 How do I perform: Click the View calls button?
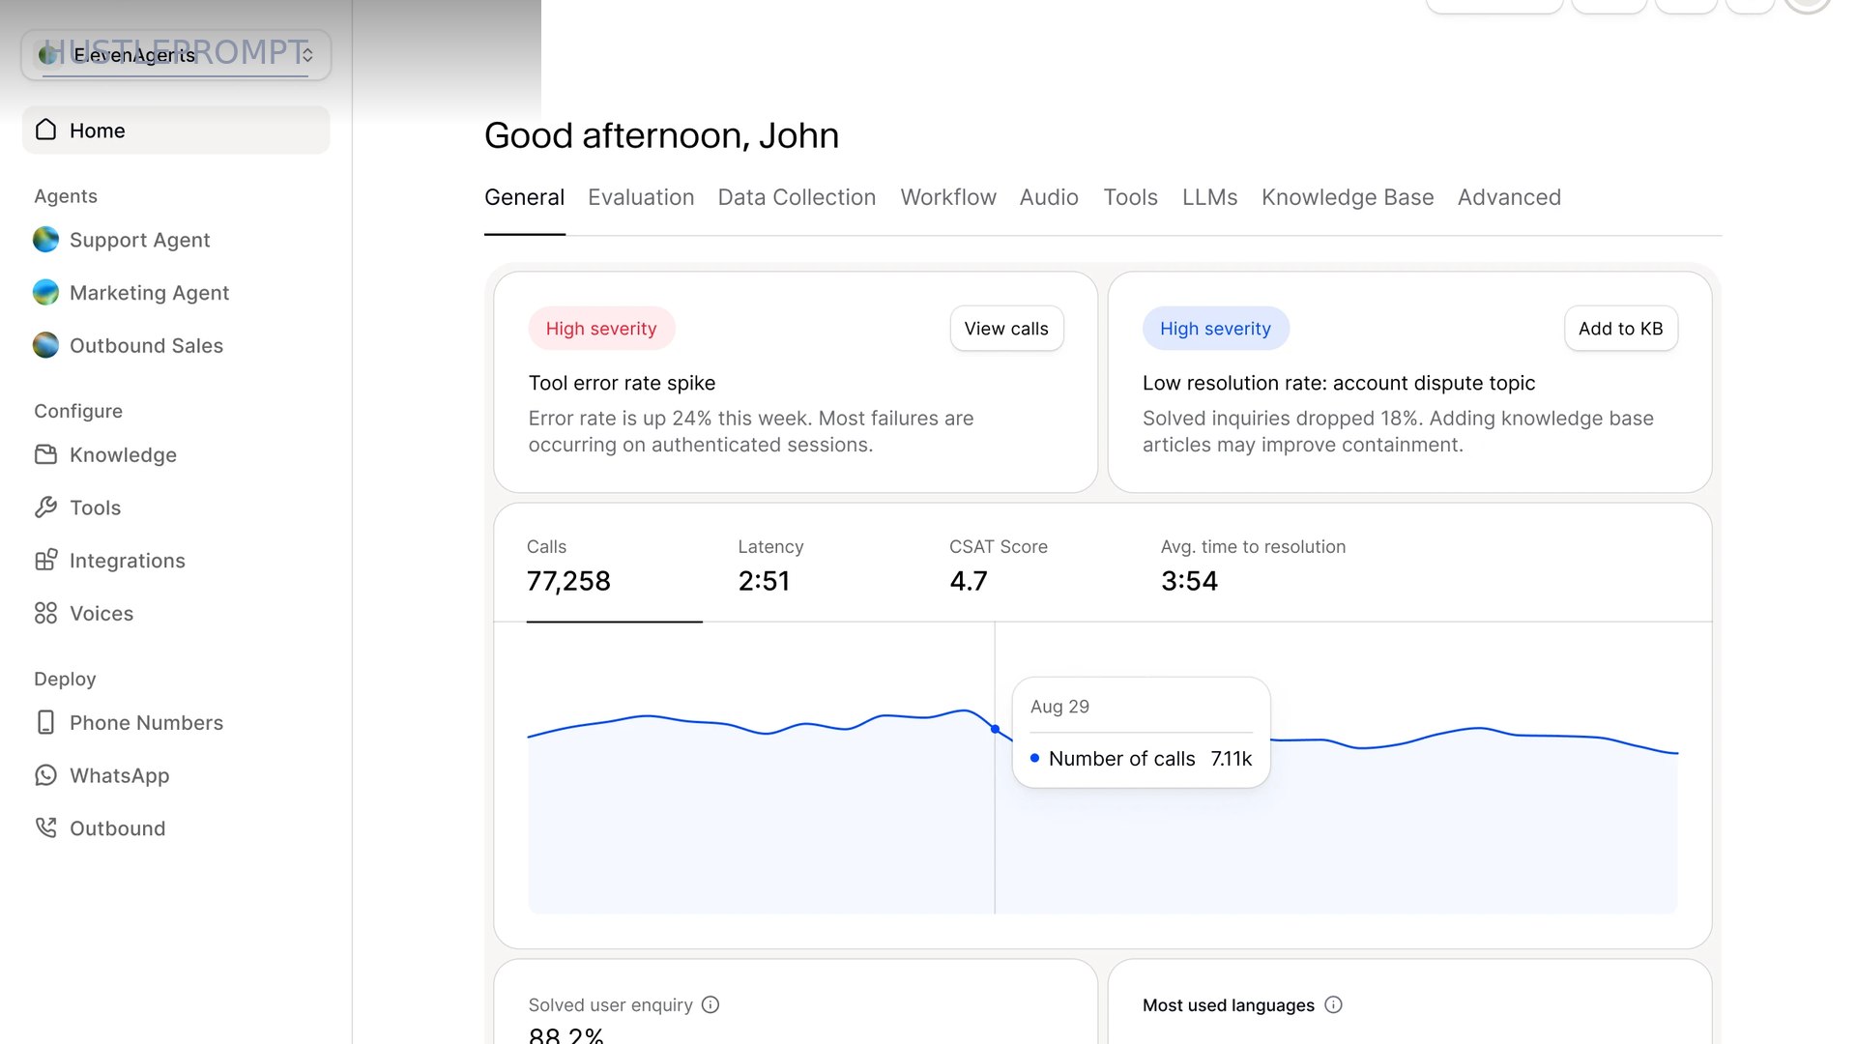(1006, 329)
